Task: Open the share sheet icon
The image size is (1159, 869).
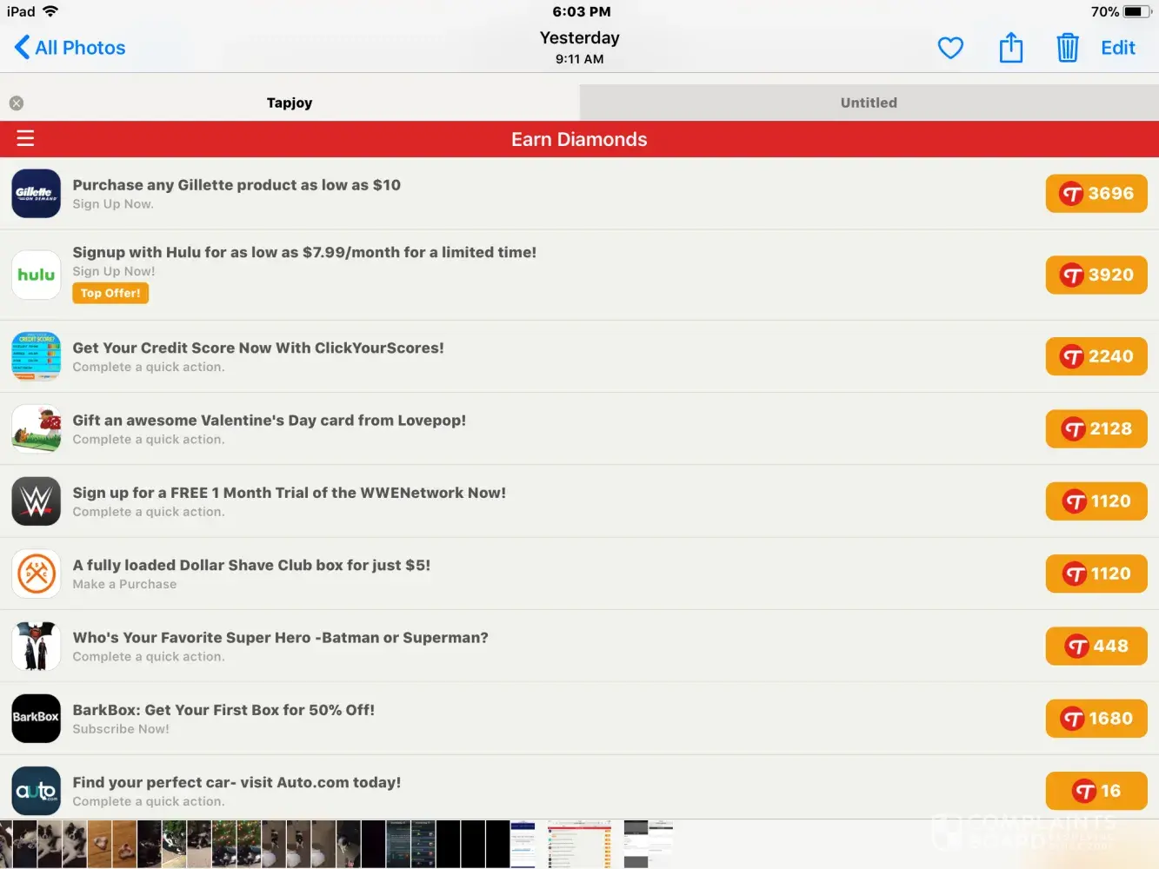Action: click(x=1010, y=47)
